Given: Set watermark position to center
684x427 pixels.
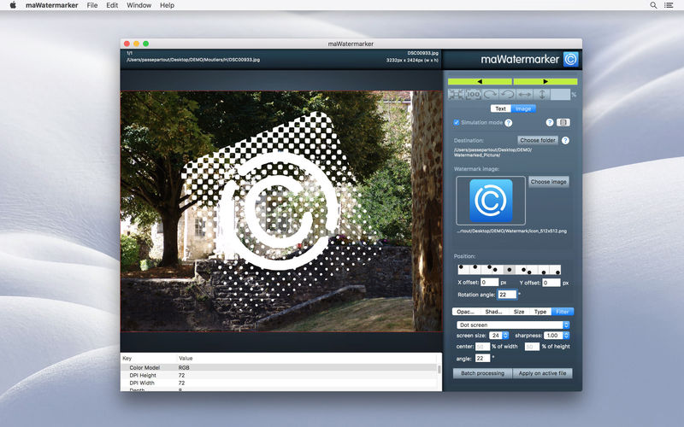Looking at the screenshot, I should (510, 270).
